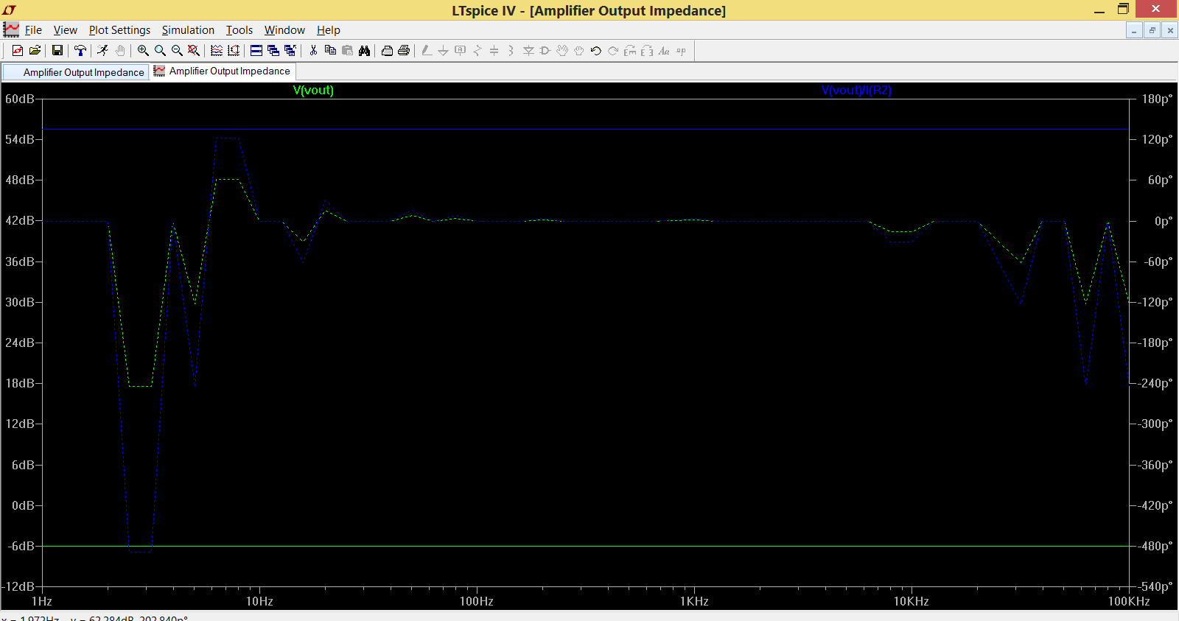Click the Text Aa toolbar icon
The image size is (1179, 621).
pos(664,51)
